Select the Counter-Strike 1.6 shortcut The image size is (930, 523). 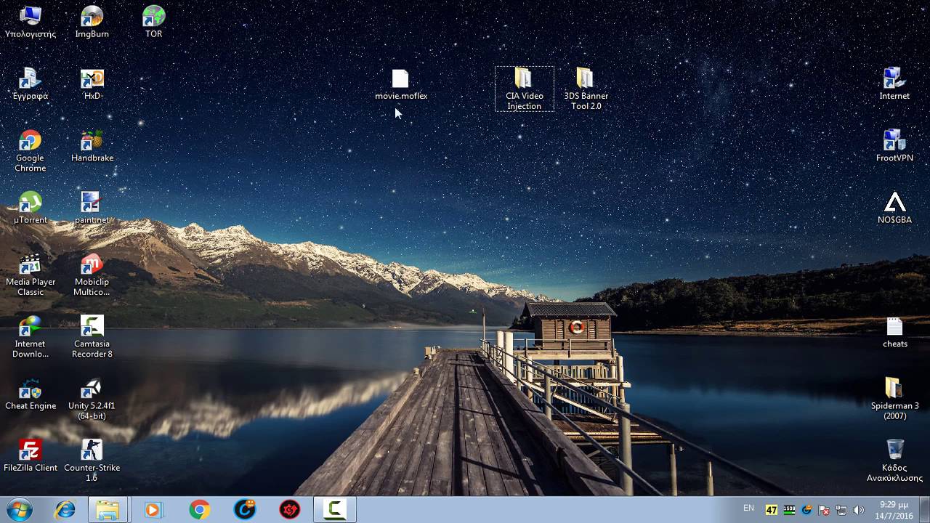click(92, 461)
